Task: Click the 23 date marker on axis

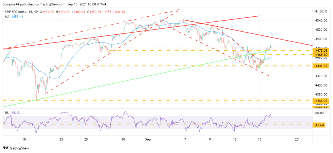Action: 61,139
